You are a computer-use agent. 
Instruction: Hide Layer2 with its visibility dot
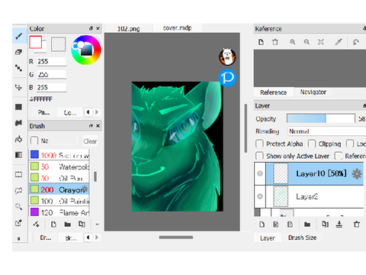(260, 196)
